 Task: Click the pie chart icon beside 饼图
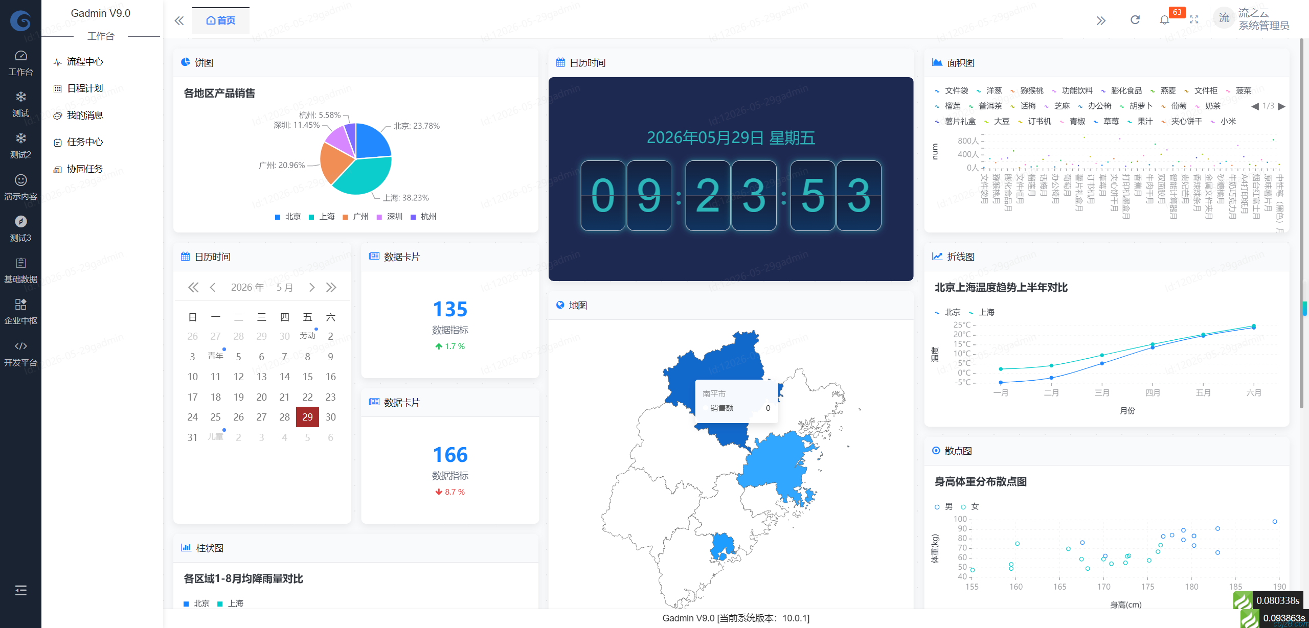(186, 62)
